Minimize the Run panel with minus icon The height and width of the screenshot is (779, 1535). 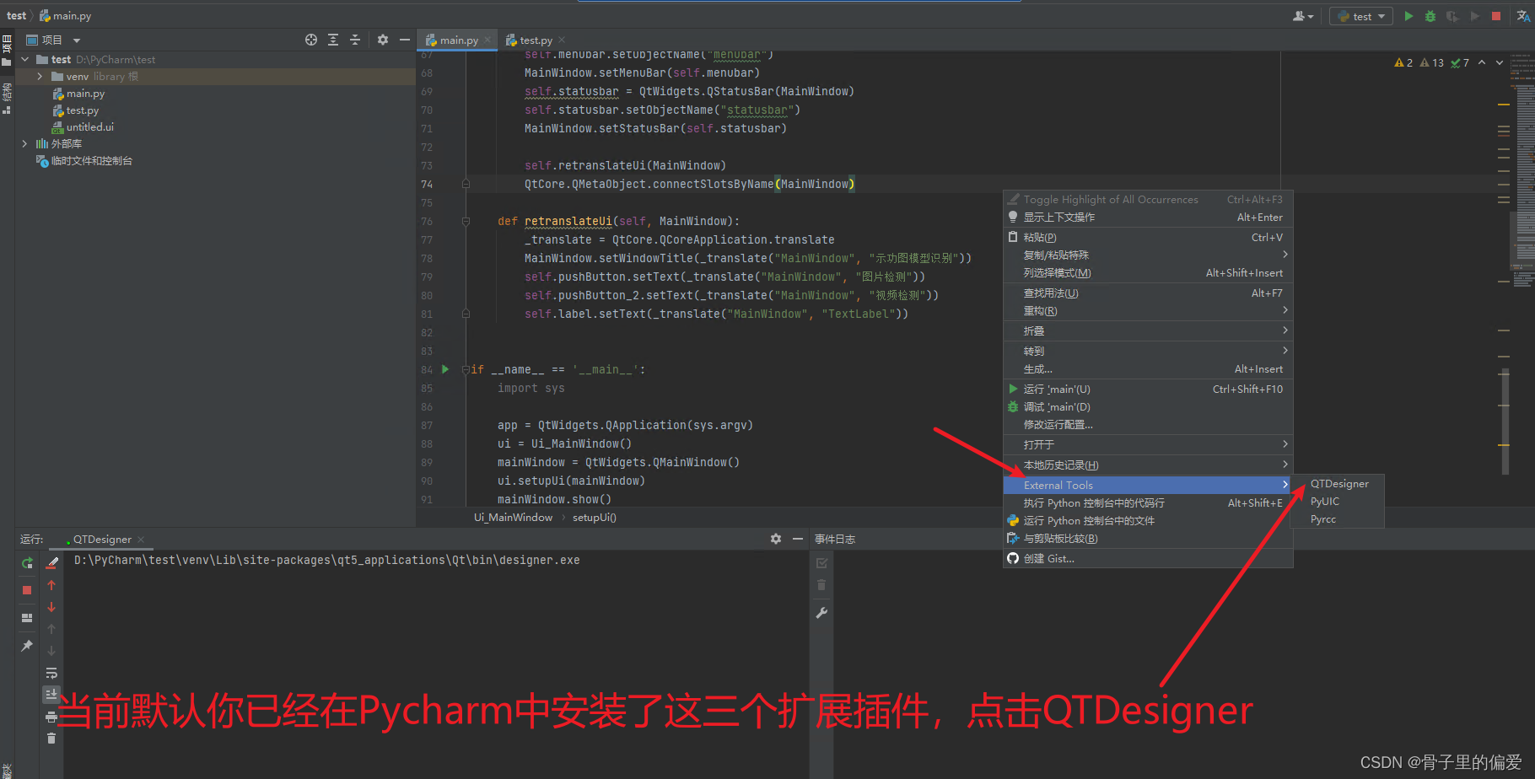798,539
